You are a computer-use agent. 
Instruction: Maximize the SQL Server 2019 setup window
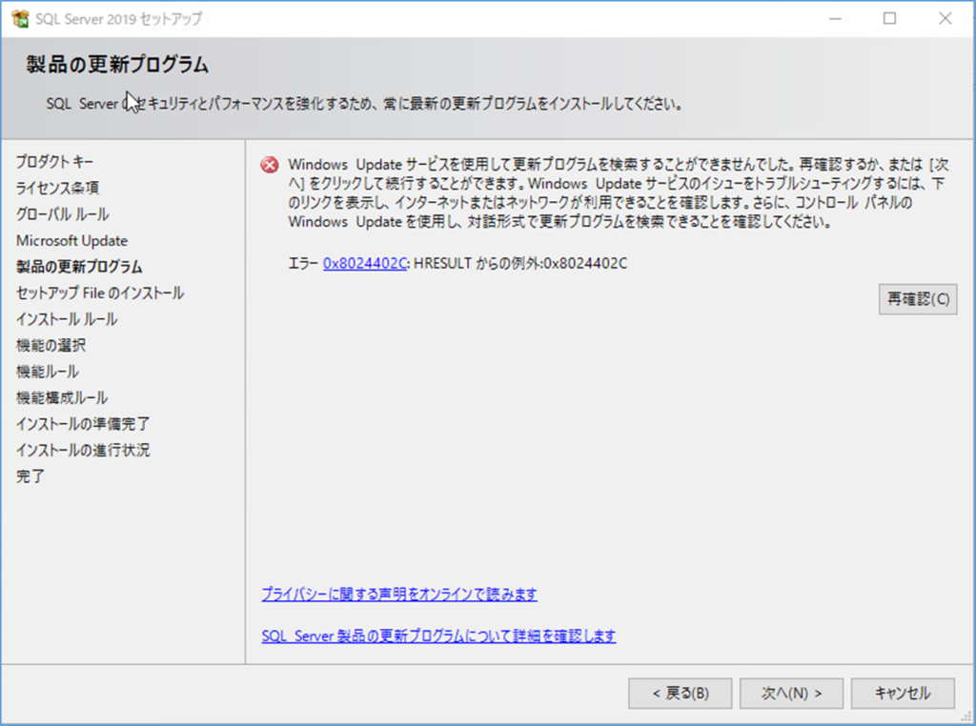[890, 19]
